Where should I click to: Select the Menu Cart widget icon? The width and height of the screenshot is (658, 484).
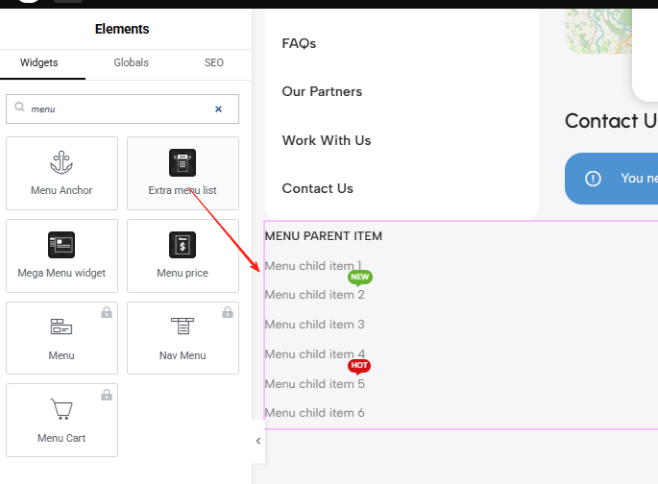pos(61,410)
